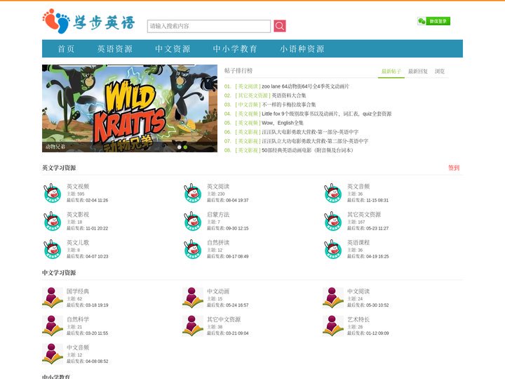Click the rabbit icon beside 英文音频
The width and height of the screenshot is (505, 379).
pos(332,193)
